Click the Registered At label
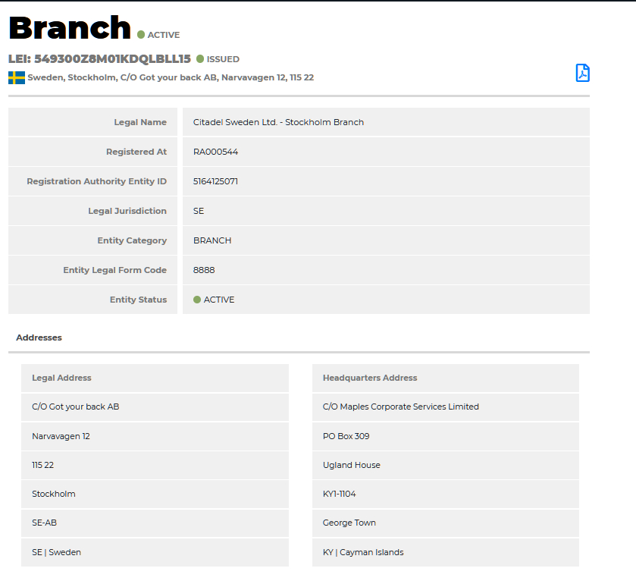 (136, 152)
